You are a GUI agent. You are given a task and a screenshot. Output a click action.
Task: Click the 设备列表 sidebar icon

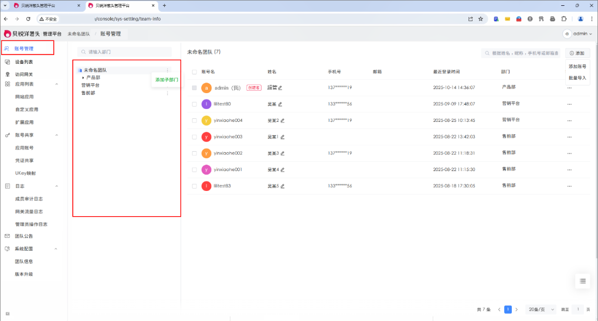tap(8, 62)
